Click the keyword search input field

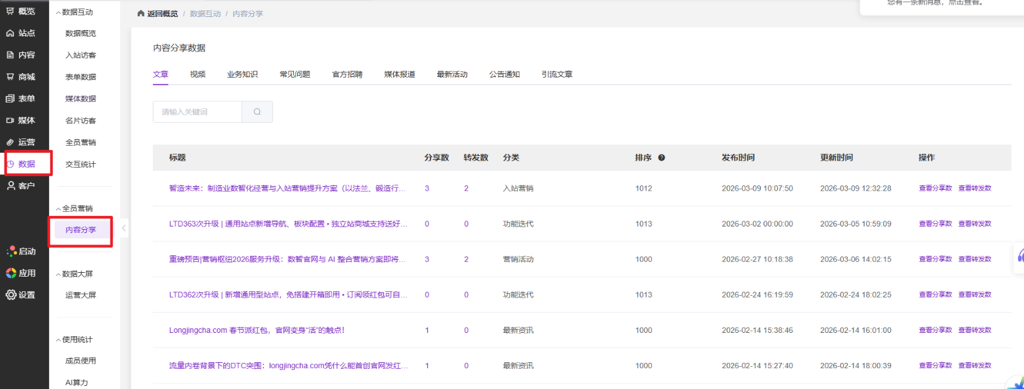(197, 112)
